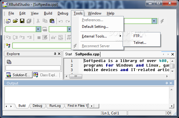
Task: Open the top-right server combo box dropdown arrow
Action: tap(154, 21)
